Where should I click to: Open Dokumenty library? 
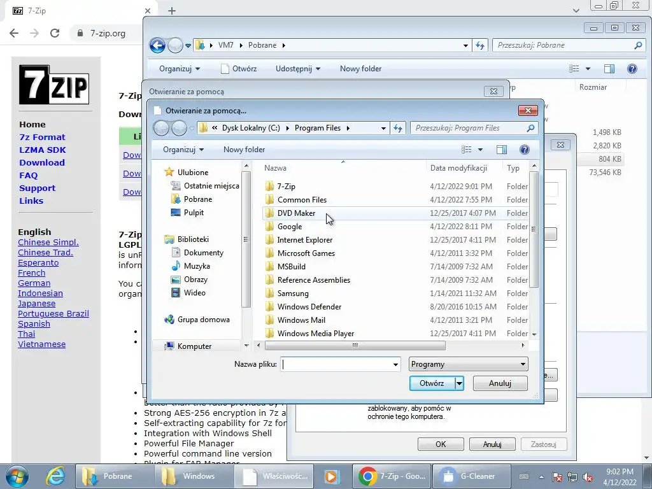203,252
